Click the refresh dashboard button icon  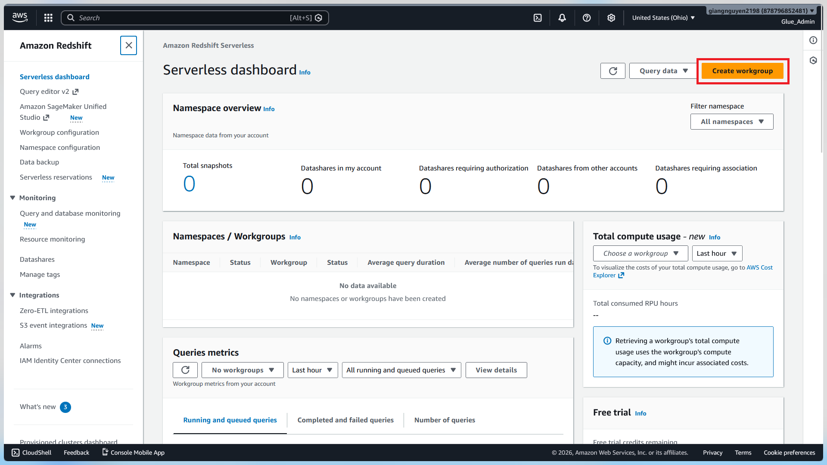click(613, 71)
